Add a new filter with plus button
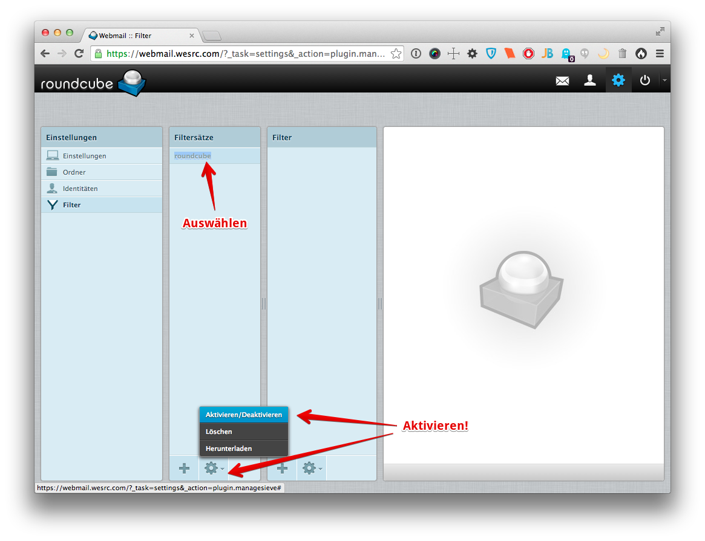This screenshot has height=541, width=705. (x=283, y=468)
